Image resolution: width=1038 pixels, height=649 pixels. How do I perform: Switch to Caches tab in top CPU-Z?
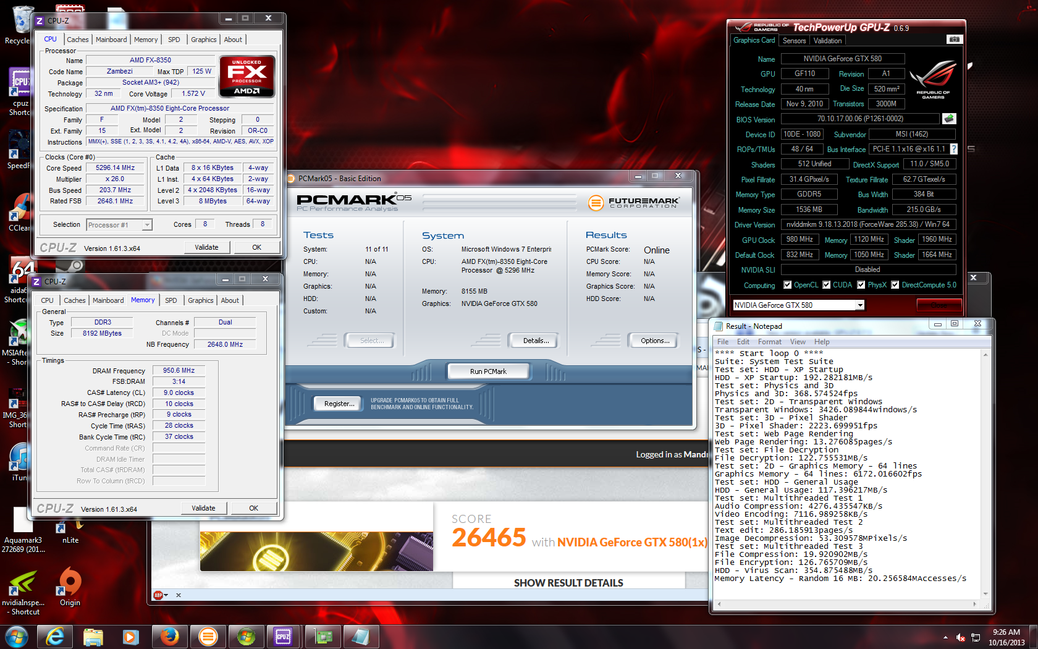(78, 40)
